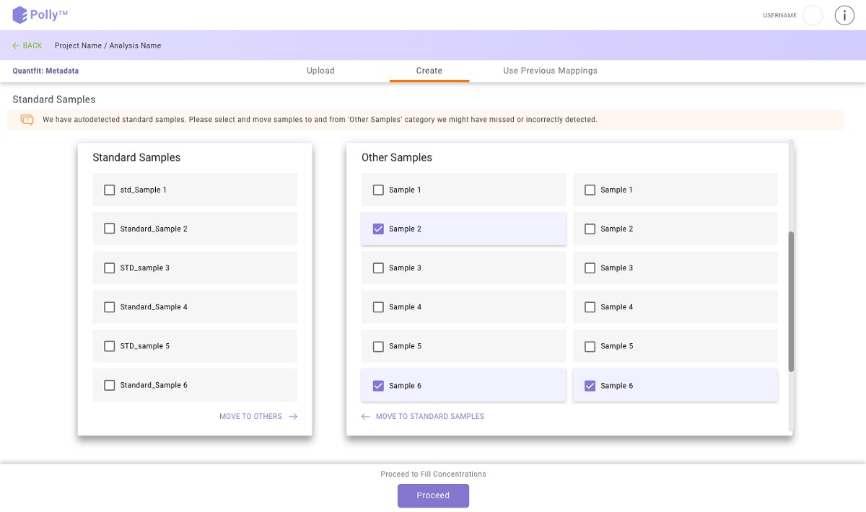Image resolution: width=866 pixels, height=512 pixels.
Task: Click the right arrow next to MOVE TO OTHERS
Action: tap(293, 416)
